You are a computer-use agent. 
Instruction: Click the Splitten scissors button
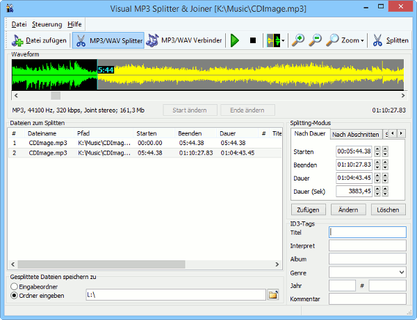tap(390, 40)
